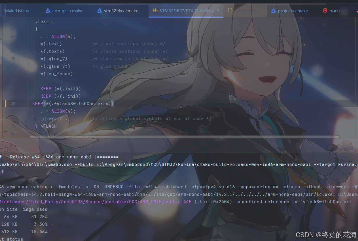Click the cmake.exe --build command line
The width and height of the screenshot is (358, 241).
[179, 164]
